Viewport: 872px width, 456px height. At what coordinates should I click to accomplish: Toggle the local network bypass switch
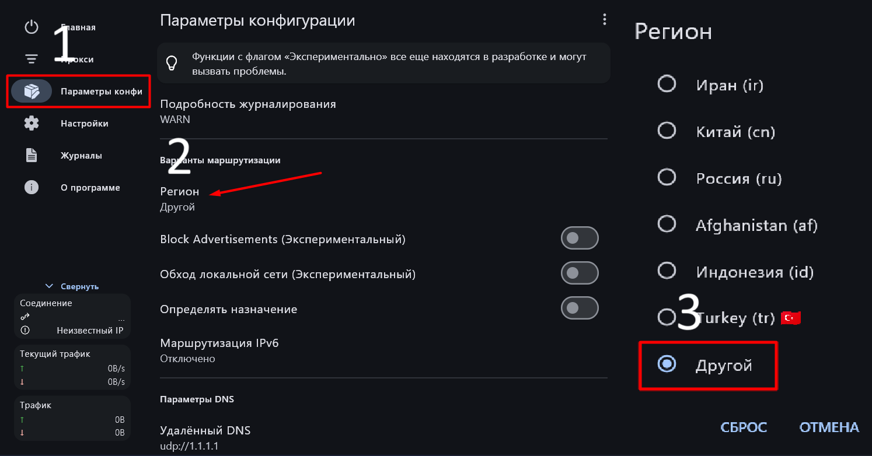tap(580, 273)
